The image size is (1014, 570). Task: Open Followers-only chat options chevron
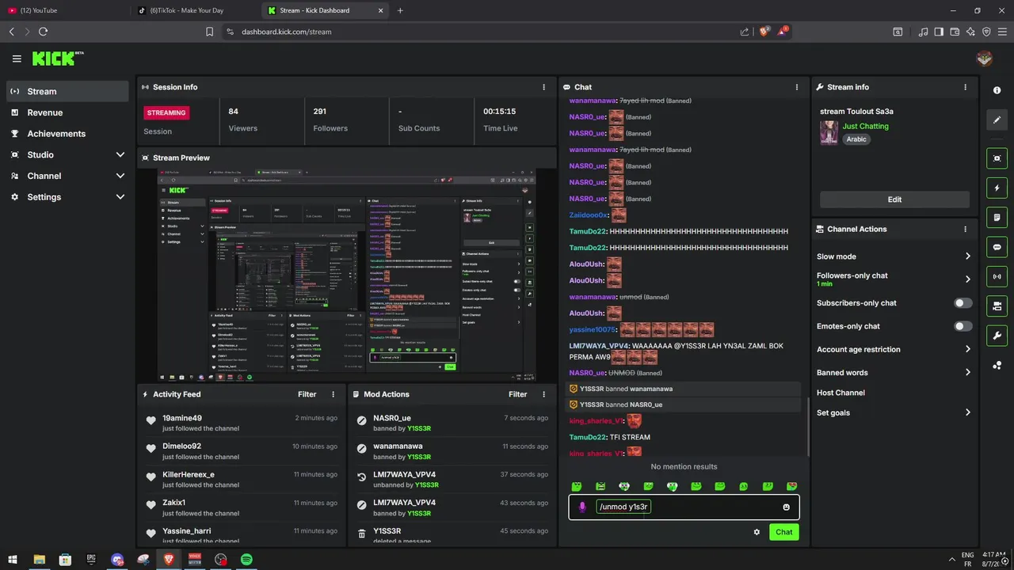[967, 279]
